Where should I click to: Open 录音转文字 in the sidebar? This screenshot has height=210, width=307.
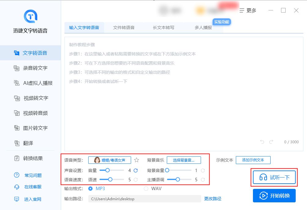tap(30, 68)
